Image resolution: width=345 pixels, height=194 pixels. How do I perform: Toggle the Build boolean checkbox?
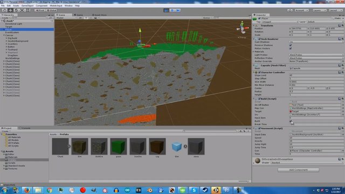tap(291, 121)
